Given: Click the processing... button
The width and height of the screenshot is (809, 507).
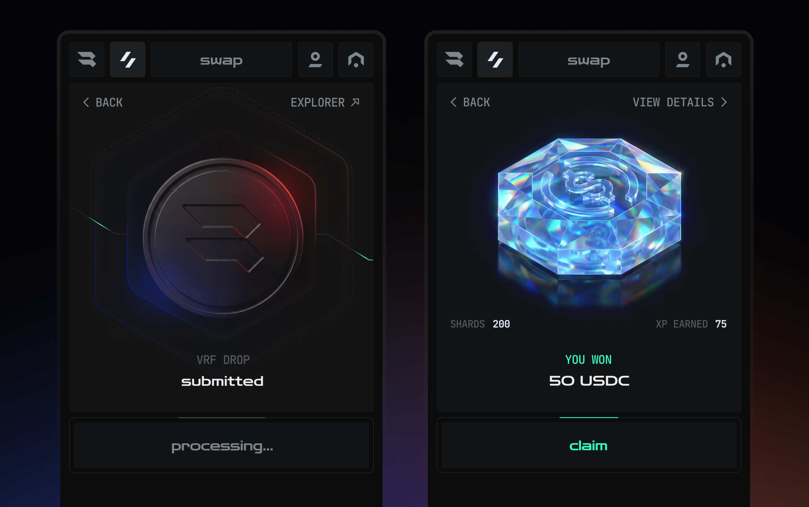Looking at the screenshot, I should tap(221, 446).
